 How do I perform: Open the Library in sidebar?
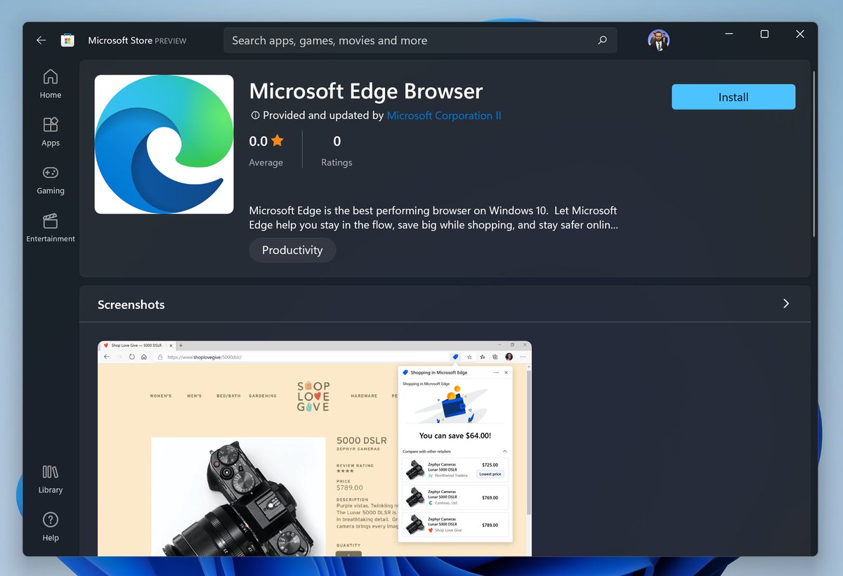pyautogui.click(x=51, y=478)
